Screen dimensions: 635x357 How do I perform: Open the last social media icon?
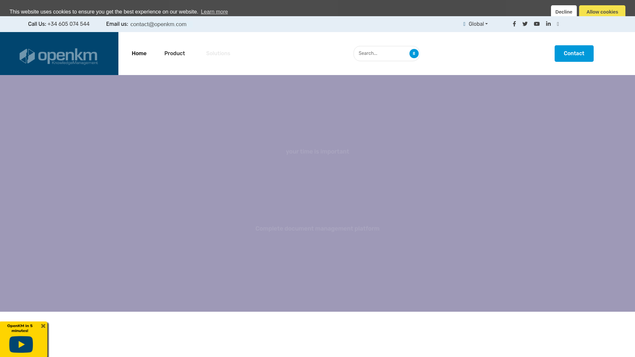558,24
